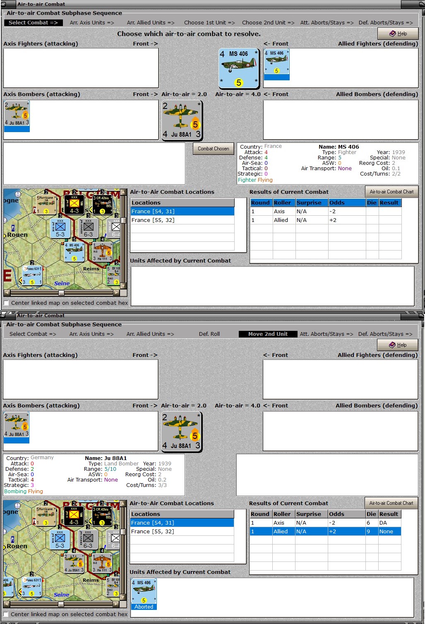
Task: Enable center linked map checkbox in lower window
Action: point(6,614)
